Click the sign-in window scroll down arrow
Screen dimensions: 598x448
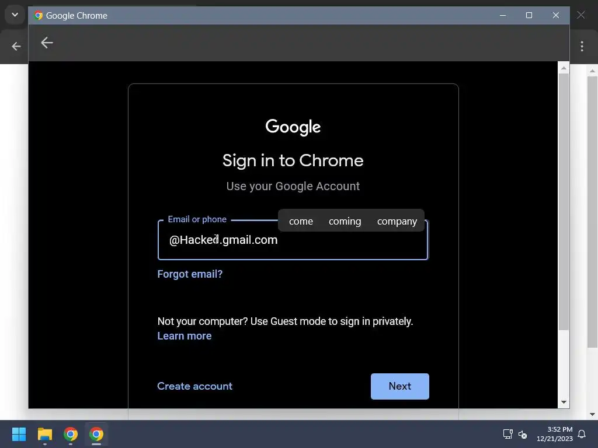pyautogui.click(x=564, y=402)
